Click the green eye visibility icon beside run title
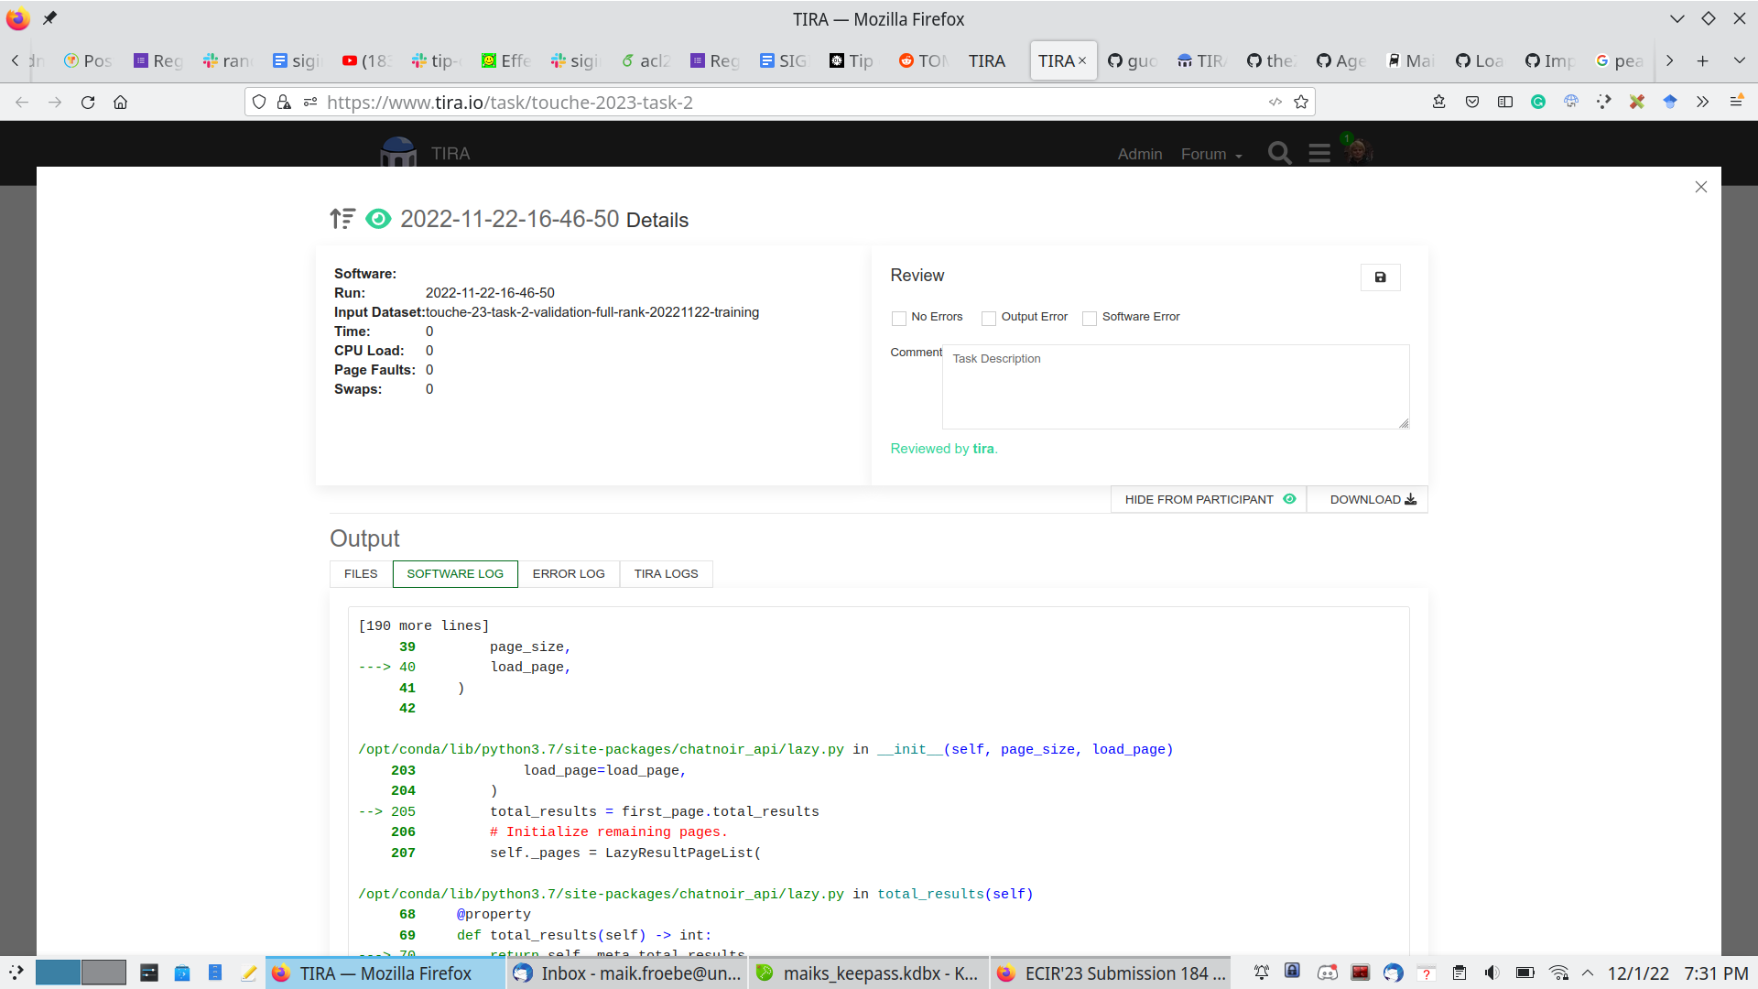Viewport: 1758px width, 989px height. pos(378,219)
